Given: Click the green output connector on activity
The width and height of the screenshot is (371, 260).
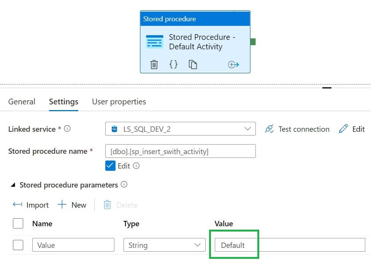Looking at the screenshot, I should pos(253,42).
